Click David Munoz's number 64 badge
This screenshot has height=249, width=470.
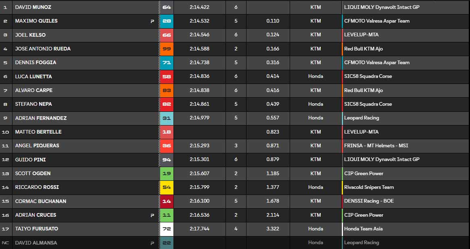click(167, 7)
